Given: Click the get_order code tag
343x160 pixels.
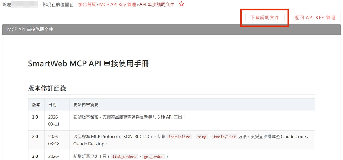Looking at the screenshot, I should (153, 157).
